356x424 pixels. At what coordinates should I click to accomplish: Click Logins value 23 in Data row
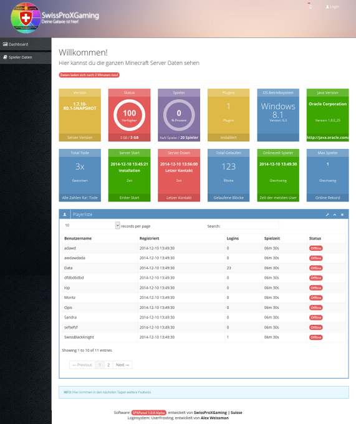tap(229, 268)
